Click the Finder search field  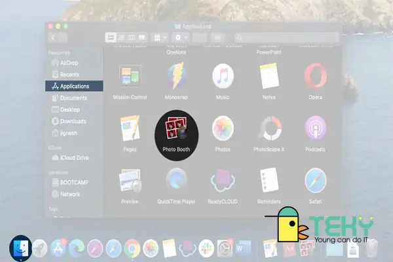[x=287, y=37]
